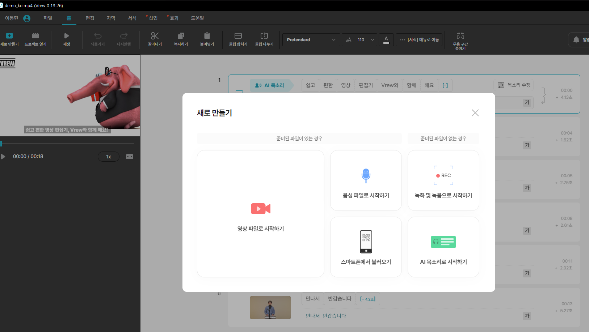Select the word 만나서 in the last clip
The image size is (589, 332).
pyautogui.click(x=312, y=299)
